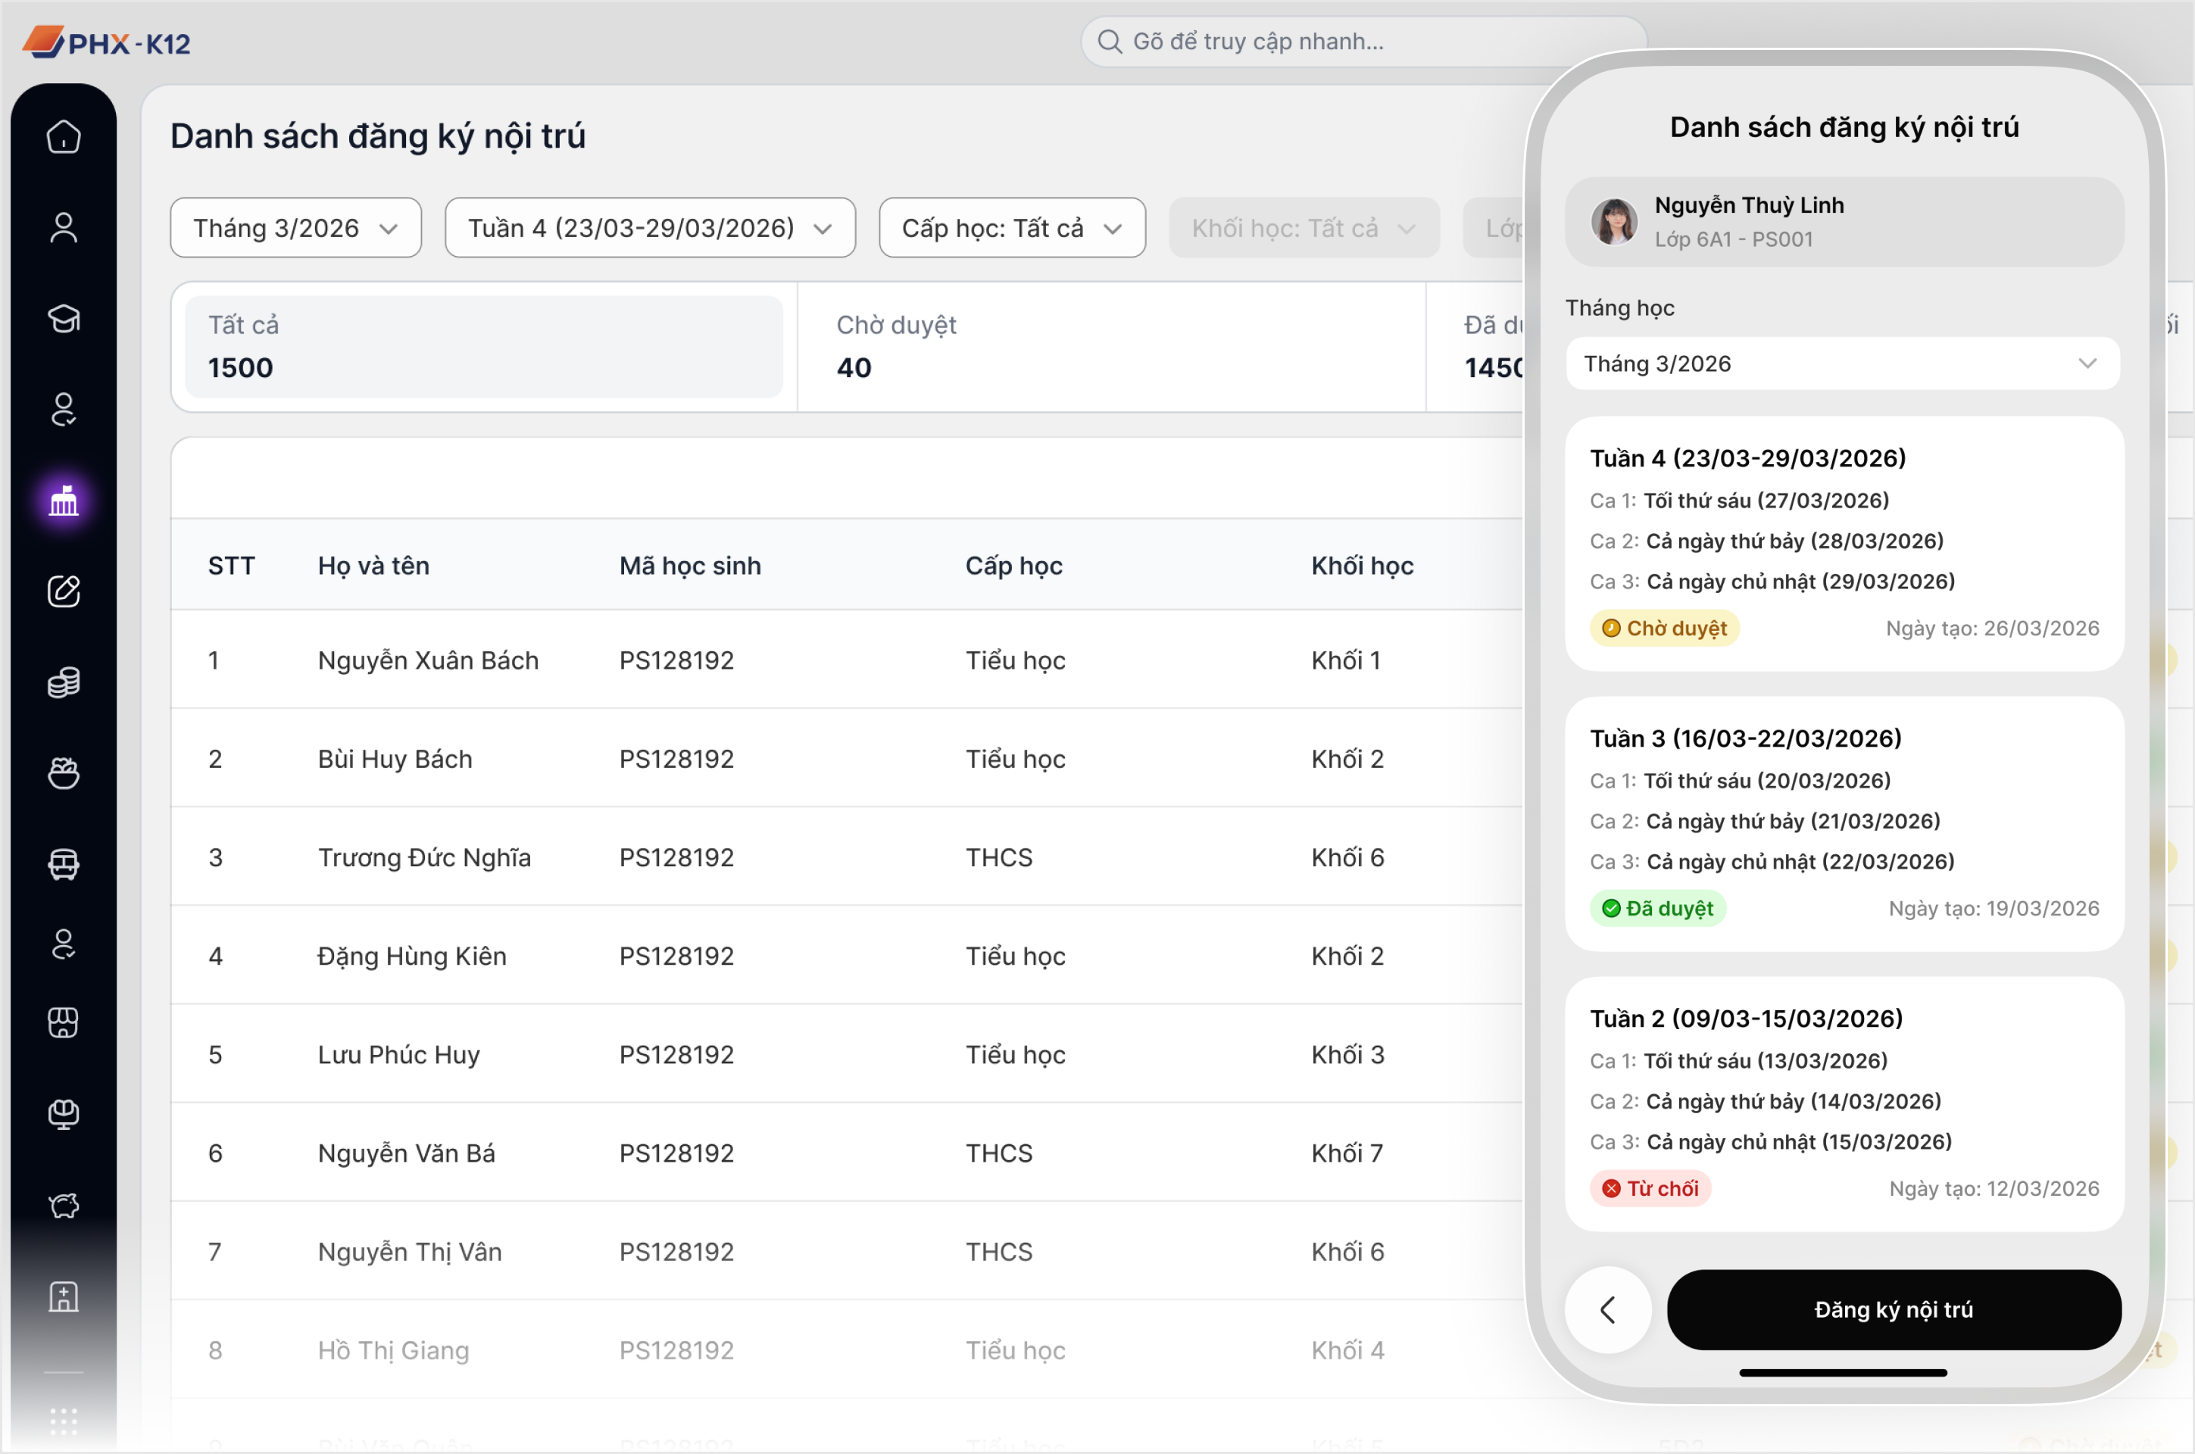Image resolution: width=2195 pixels, height=1454 pixels.
Task: Open the coins stack finance sidebar icon
Action: coord(64,682)
